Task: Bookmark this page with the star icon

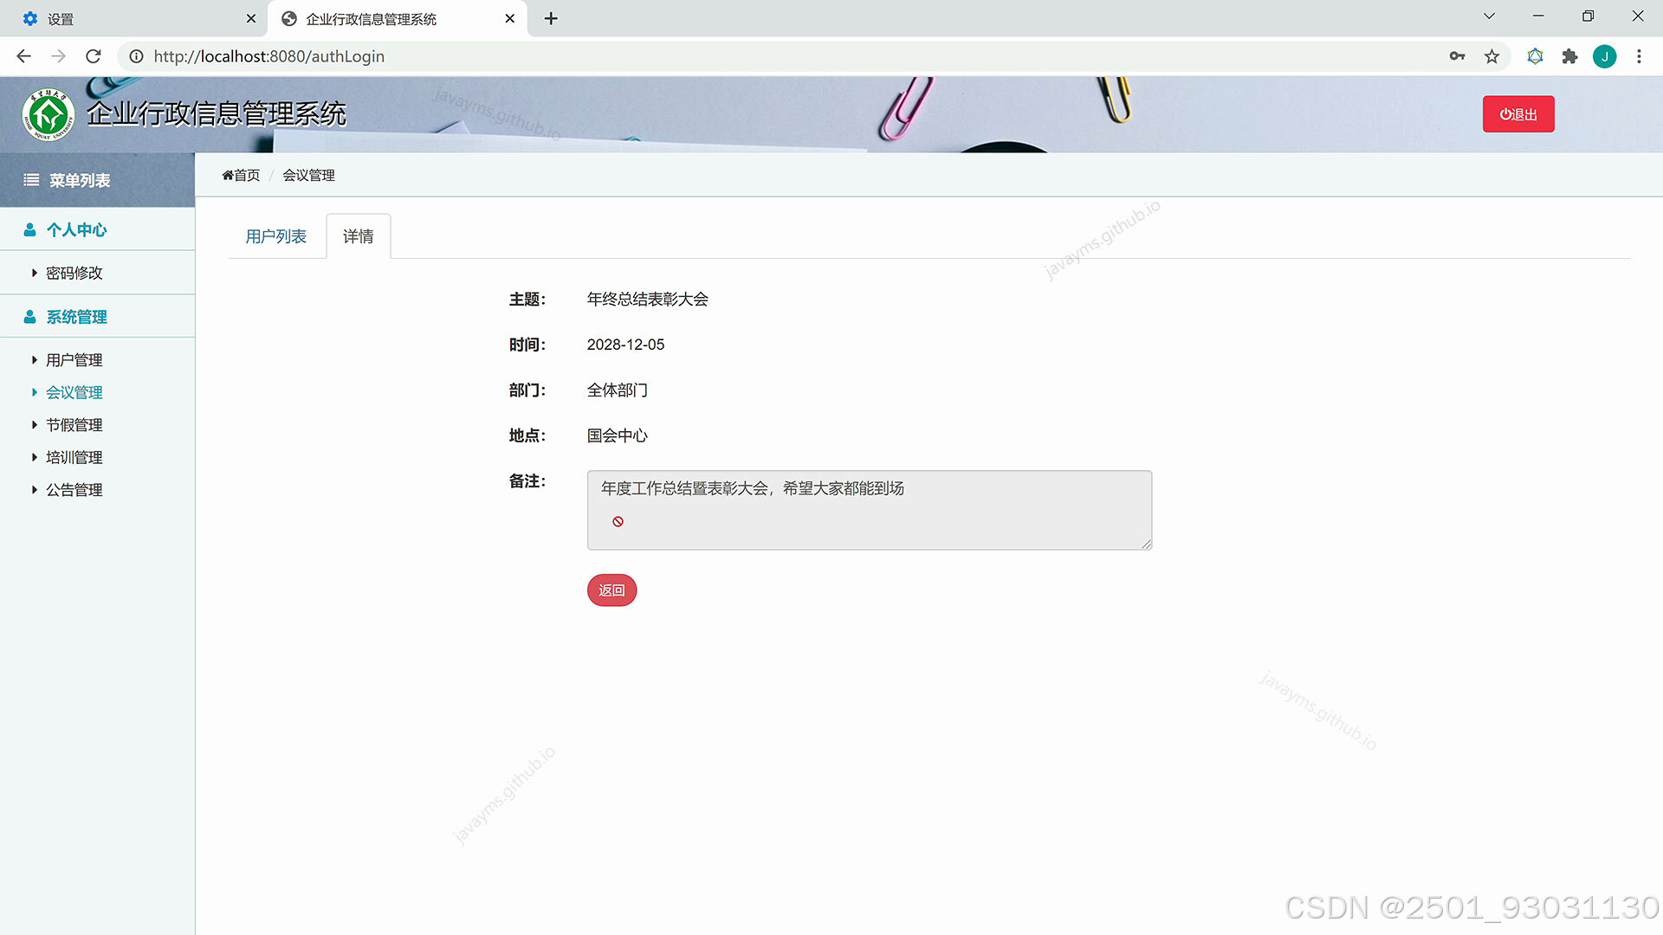Action: [x=1492, y=56]
